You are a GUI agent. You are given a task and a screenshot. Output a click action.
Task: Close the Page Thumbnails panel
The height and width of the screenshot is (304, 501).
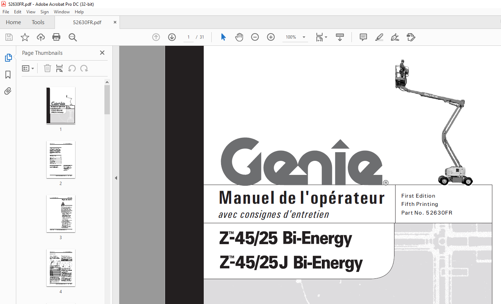coord(102,53)
